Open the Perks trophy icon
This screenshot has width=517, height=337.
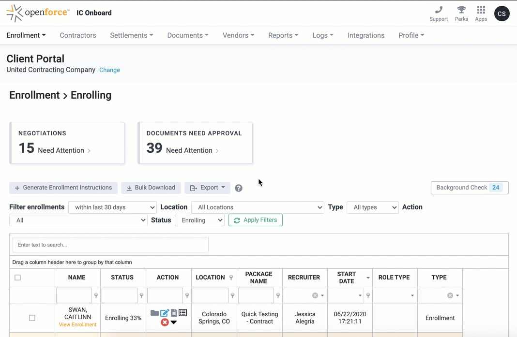click(x=461, y=10)
